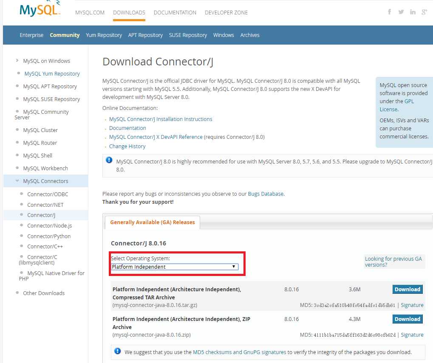Open the Yum Repository menu item

104,35
